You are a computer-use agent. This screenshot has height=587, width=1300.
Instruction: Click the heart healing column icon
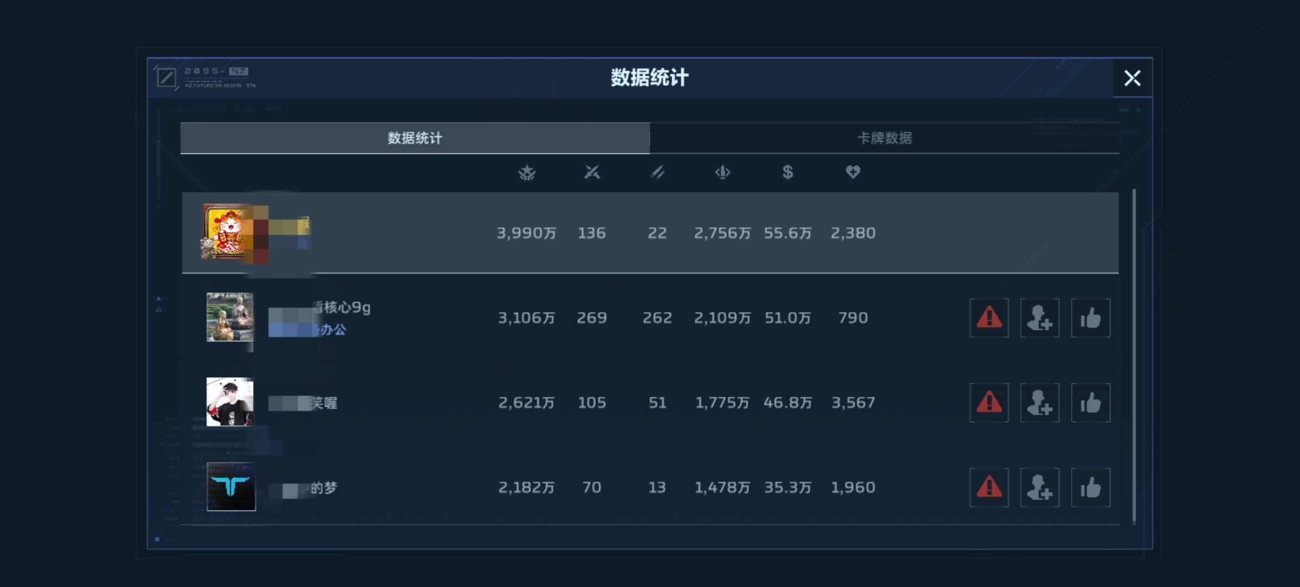[x=853, y=172]
